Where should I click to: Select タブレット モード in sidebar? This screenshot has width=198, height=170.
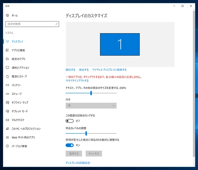click(20, 111)
